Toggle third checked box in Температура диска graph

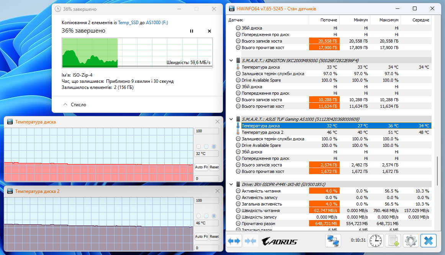[214, 146]
